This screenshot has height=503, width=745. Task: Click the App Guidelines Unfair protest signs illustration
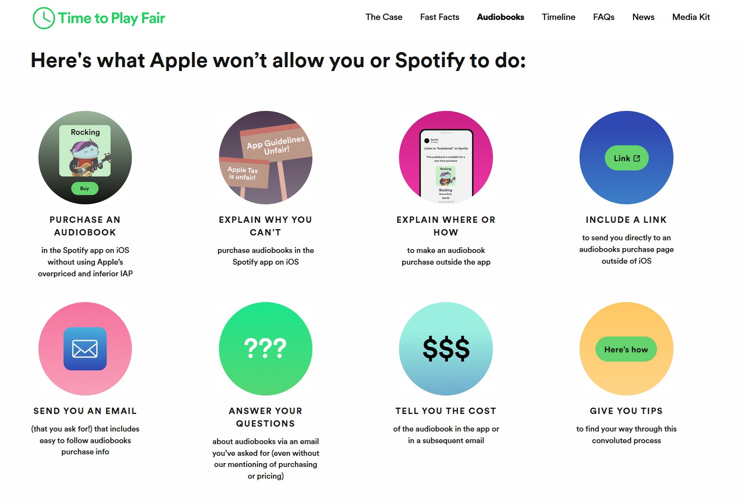click(x=266, y=158)
